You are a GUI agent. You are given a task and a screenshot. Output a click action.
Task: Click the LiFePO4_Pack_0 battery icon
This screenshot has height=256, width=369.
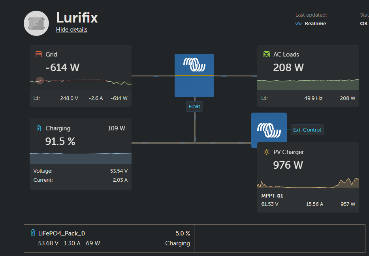pyautogui.click(x=33, y=233)
